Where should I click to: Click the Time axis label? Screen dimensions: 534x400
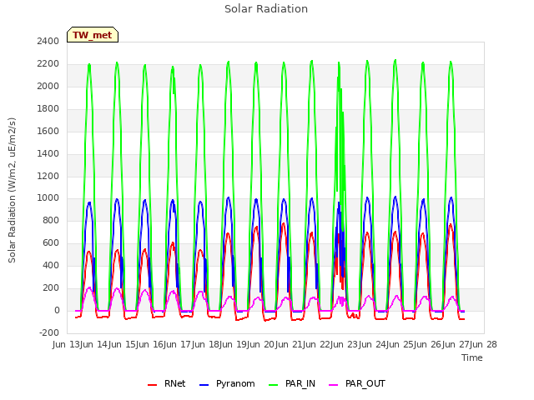tap(472, 357)
